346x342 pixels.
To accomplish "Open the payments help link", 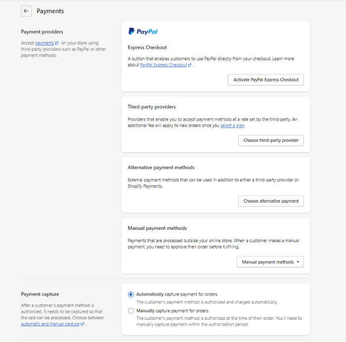I will [x=44, y=43].
